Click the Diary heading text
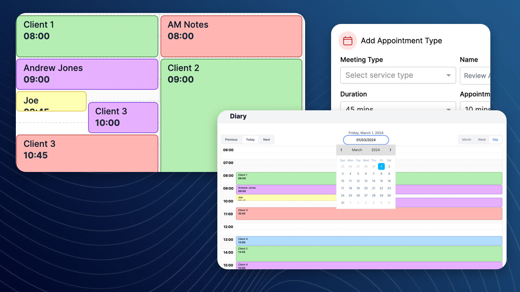 pos(238,116)
